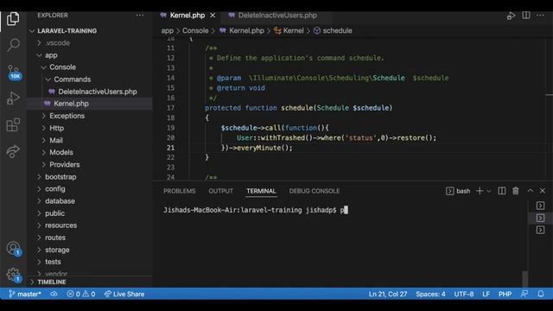Screen dimensions: 553x311
Task: Open the Extensions view
Action: 13,124
